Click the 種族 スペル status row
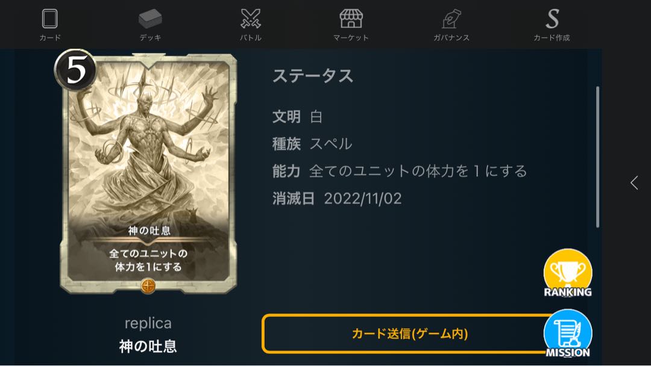 point(312,144)
